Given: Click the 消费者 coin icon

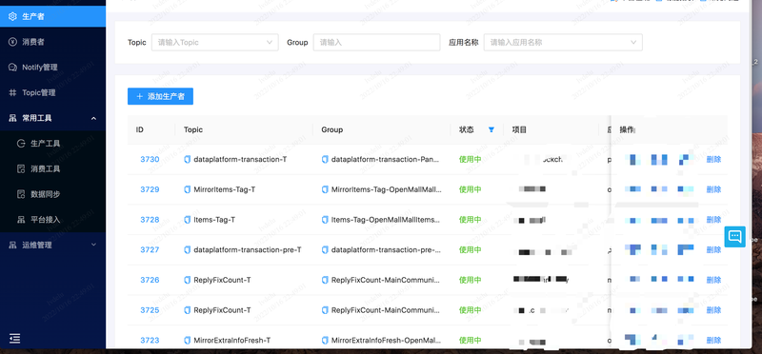Looking at the screenshot, I should click(12, 42).
